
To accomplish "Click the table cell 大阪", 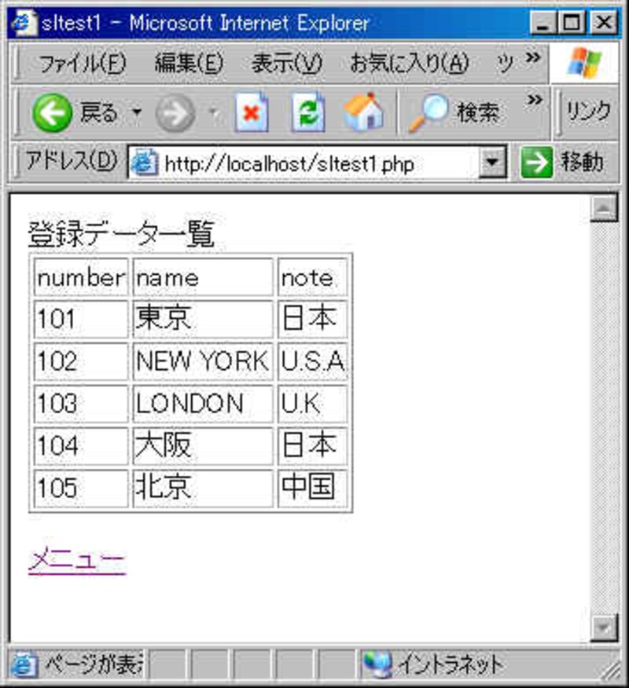I will point(203,445).
